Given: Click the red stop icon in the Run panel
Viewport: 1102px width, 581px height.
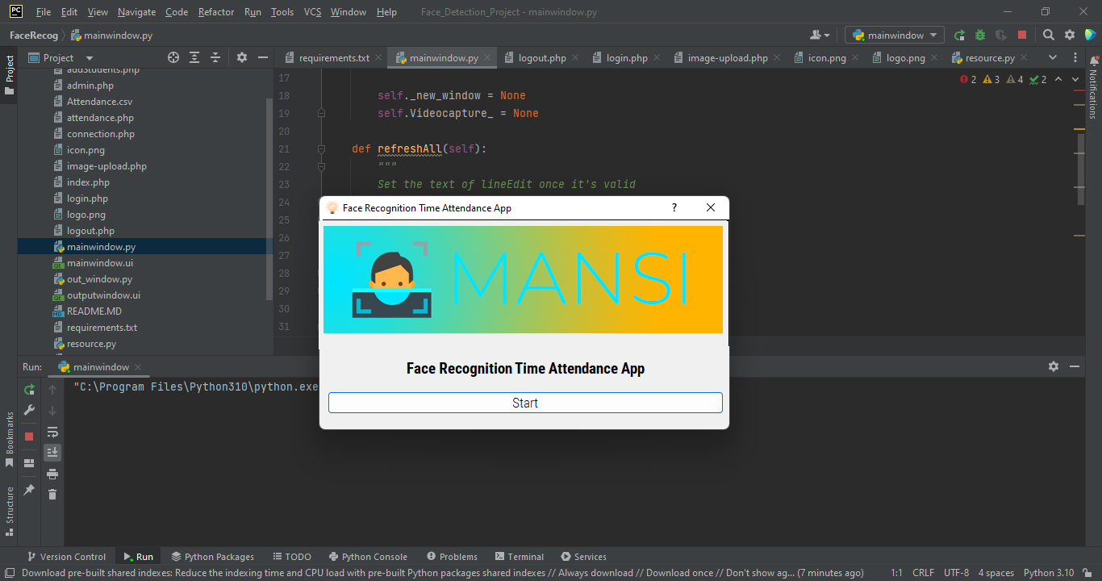Looking at the screenshot, I should click(29, 437).
